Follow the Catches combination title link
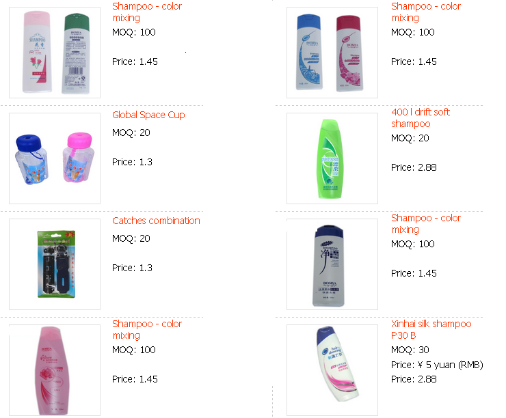Screen dimensions: 506x418 point(156,221)
